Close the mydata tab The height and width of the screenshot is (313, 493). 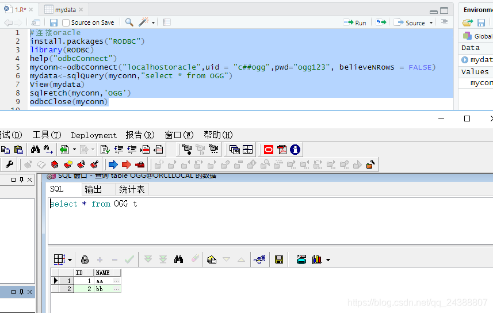[81, 10]
